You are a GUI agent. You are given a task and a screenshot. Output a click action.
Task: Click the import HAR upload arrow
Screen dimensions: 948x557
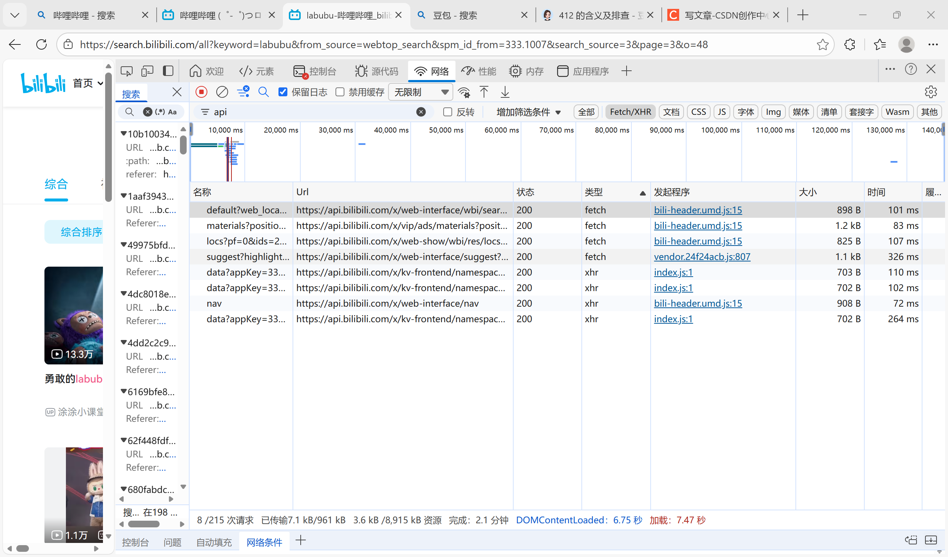pos(484,92)
